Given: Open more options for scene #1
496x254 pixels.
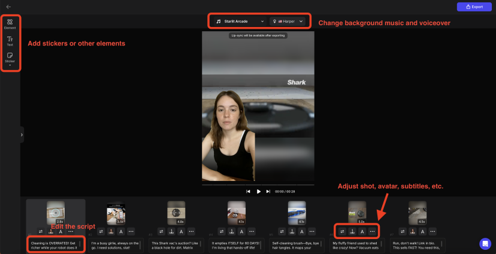Looking at the screenshot, I should coord(71,232).
